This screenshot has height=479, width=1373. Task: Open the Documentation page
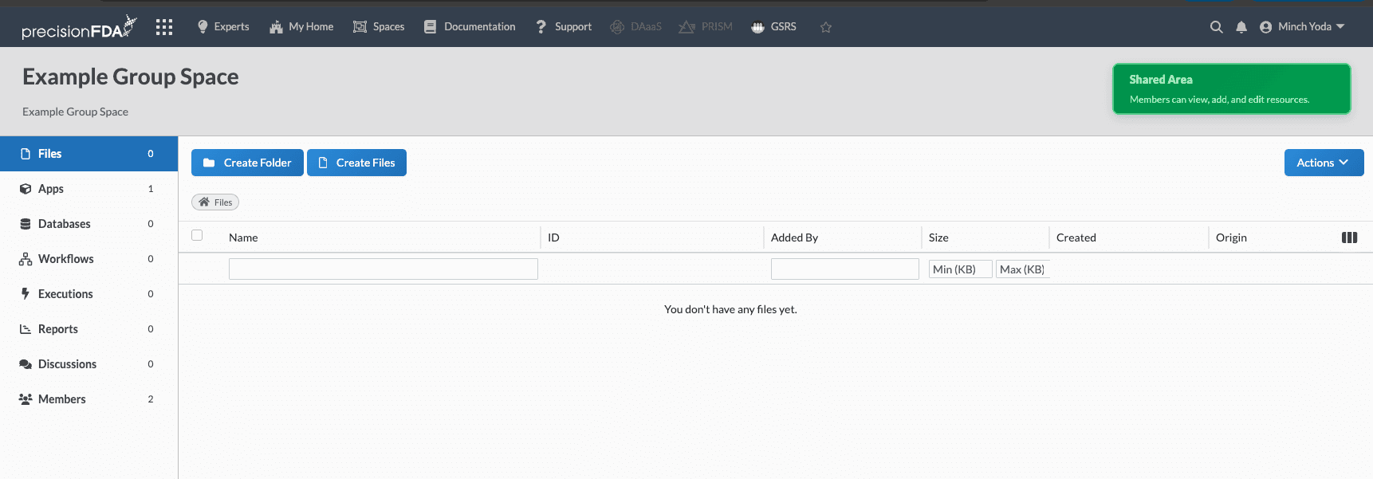[470, 27]
